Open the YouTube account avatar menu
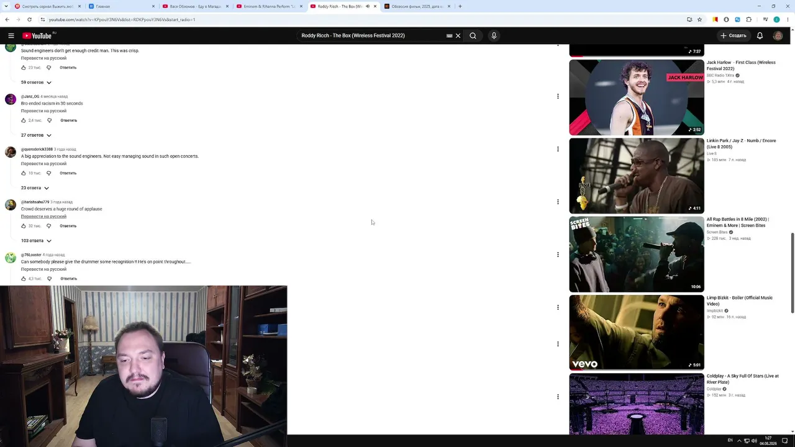Screen dimensions: 795x447 click(778, 36)
